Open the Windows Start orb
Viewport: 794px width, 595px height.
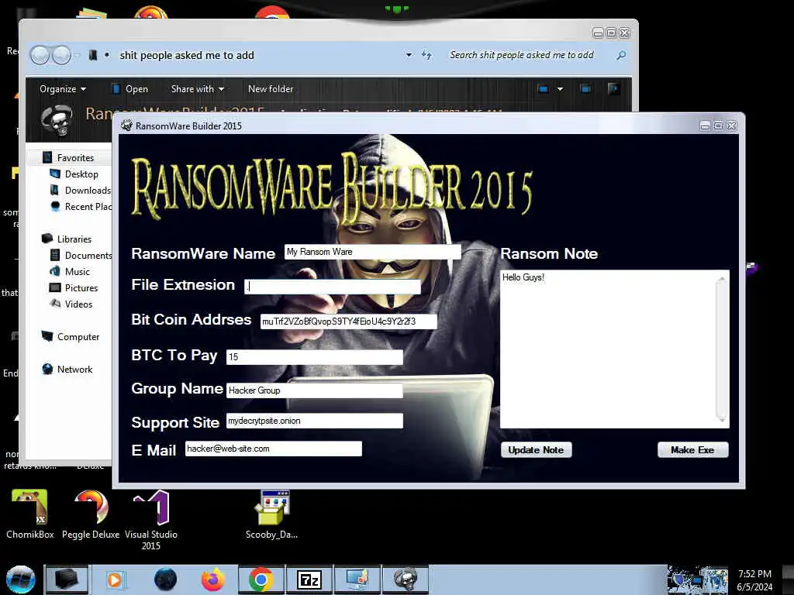coord(20,580)
